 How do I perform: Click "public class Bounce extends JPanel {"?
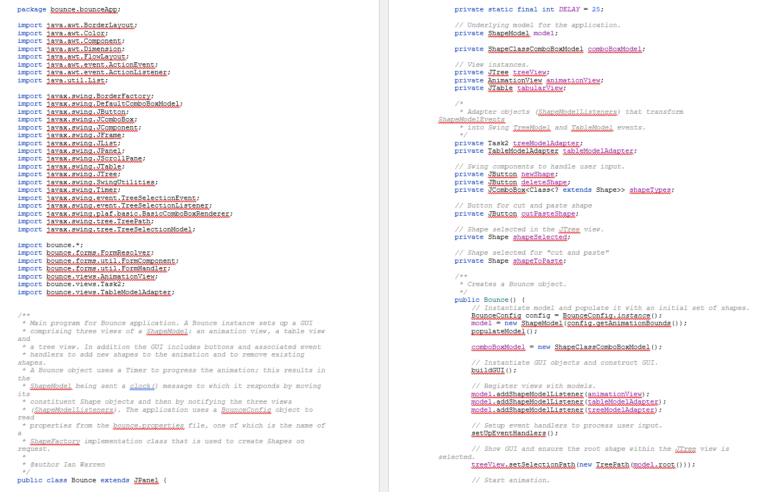(x=92, y=480)
